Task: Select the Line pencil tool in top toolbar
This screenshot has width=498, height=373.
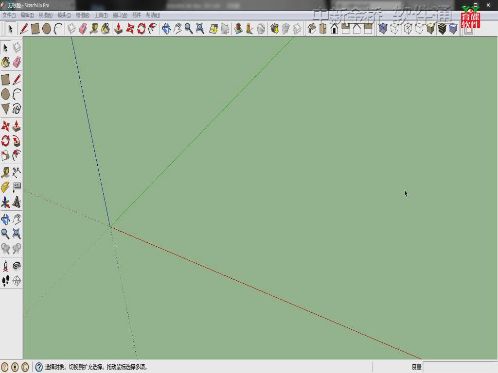Action: [x=24, y=29]
